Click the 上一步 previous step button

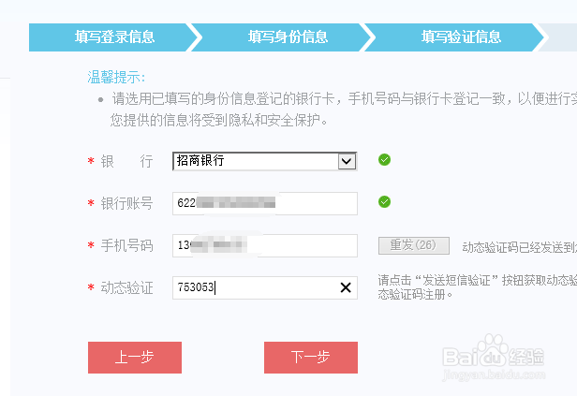click(x=135, y=358)
